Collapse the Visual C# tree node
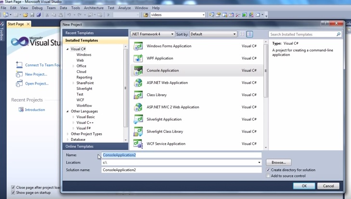The width and height of the screenshot is (351, 199). [x=67, y=49]
